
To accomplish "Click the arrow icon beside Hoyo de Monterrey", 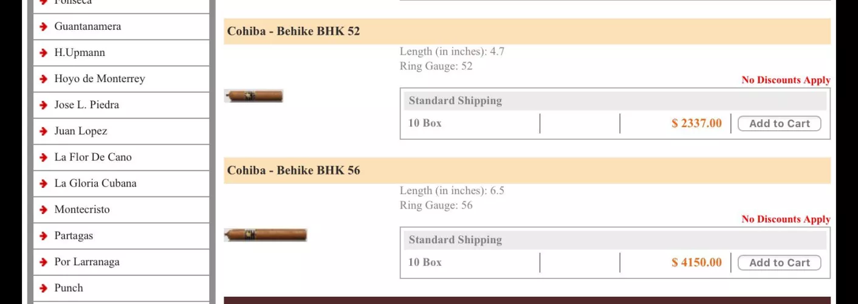I will (x=43, y=79).
